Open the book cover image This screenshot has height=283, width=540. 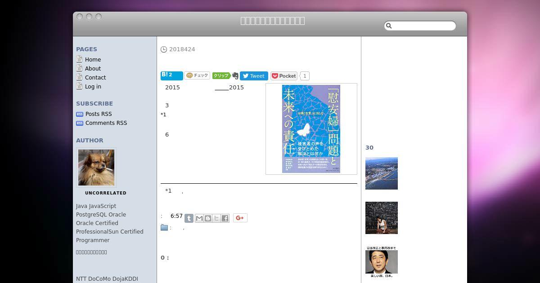point(311,129)
